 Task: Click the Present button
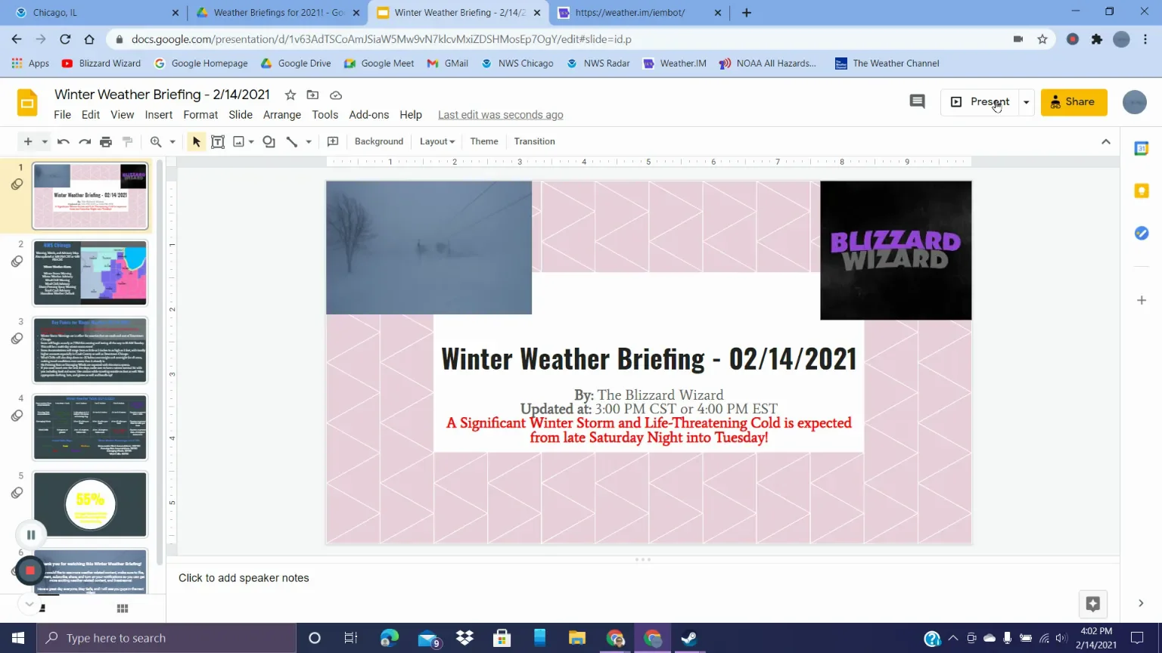[x=980, y=102]
